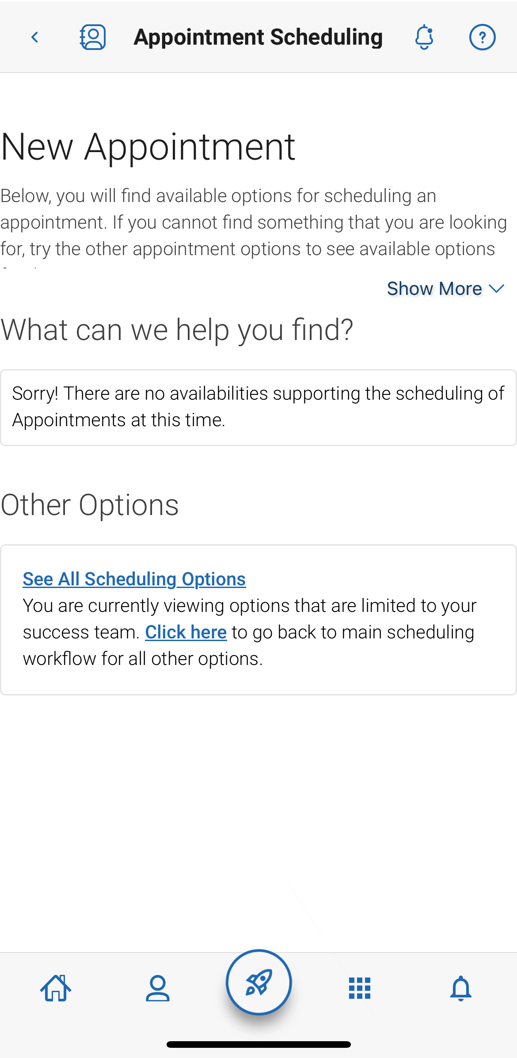This screenshot has height=1058, width=517.
Task: Follow the "Click here" link
Action: [x=186, y=632]
